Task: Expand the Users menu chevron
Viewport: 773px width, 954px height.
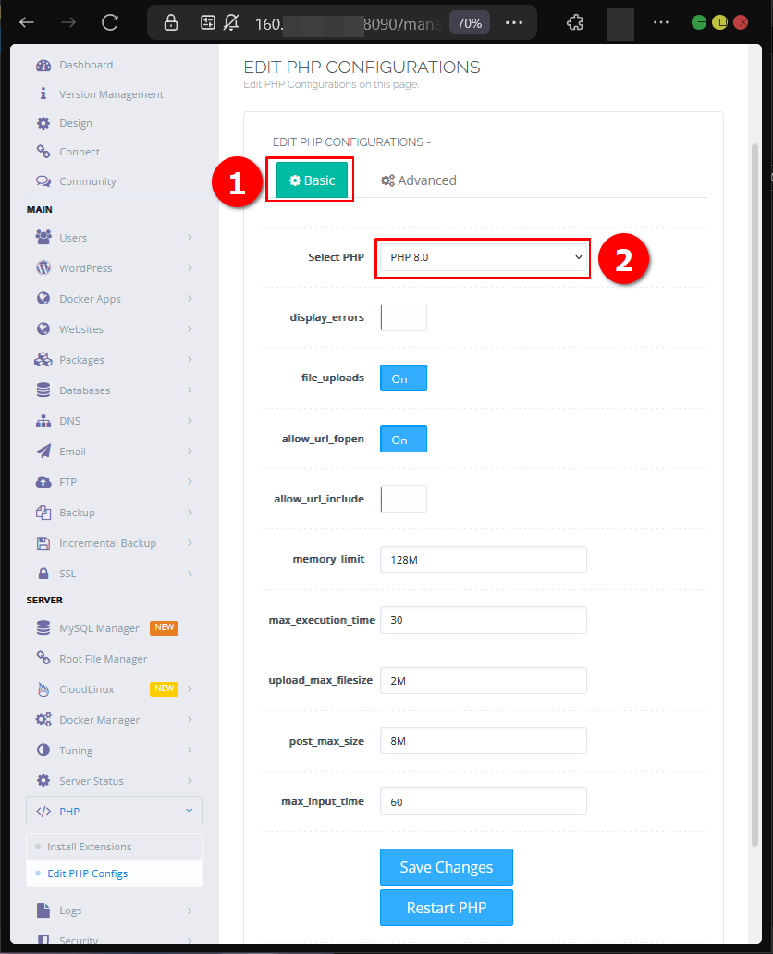Action: 190,237
